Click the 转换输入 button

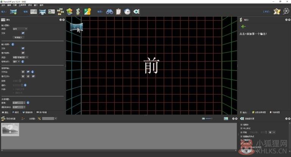pos(18,37)
